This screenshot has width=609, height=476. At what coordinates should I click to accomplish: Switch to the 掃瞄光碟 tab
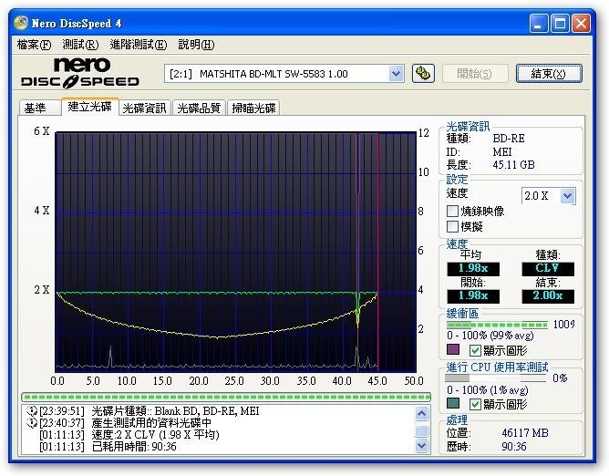pyautogui.click(x=253, y=108)
